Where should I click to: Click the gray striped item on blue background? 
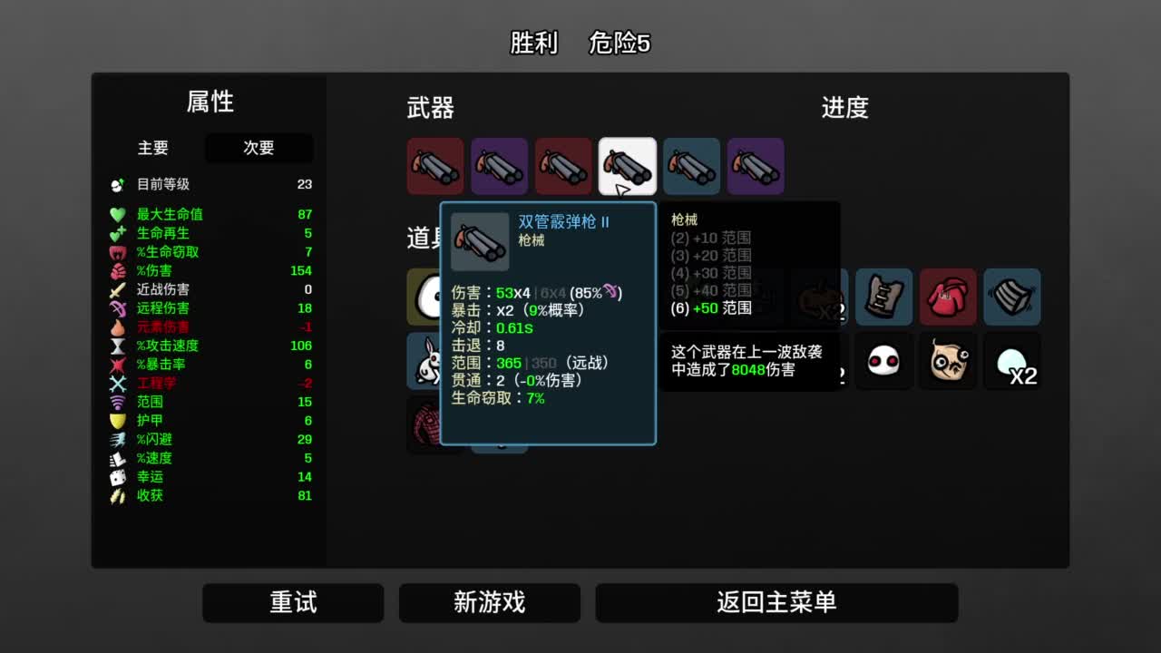[1012, 297]
